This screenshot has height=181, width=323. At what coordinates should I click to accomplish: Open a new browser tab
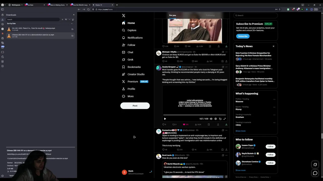[117, 5]
